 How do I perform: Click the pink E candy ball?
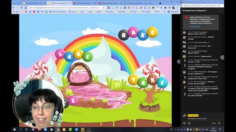click(73, 100)
